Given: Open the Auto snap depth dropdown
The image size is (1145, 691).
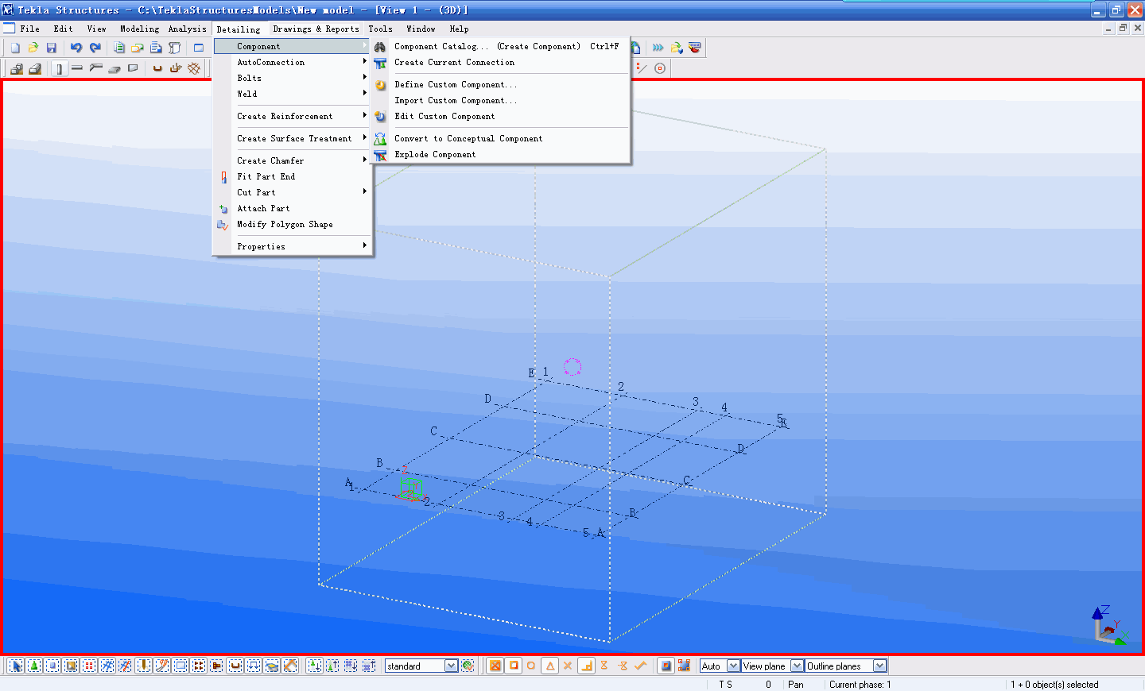Looking at the screenshot, I should click(x=733, y=666).
